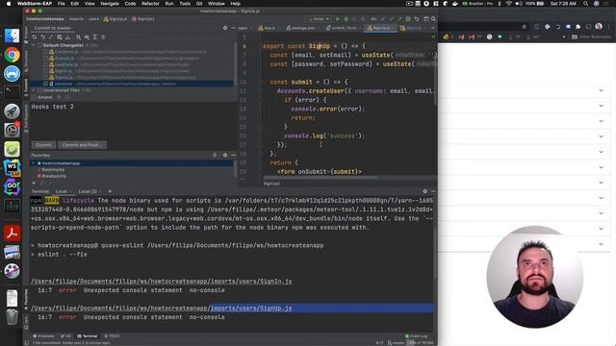Click the Event Log in status bar
This screenshot has height=346, width=616.
click(417, 336)
